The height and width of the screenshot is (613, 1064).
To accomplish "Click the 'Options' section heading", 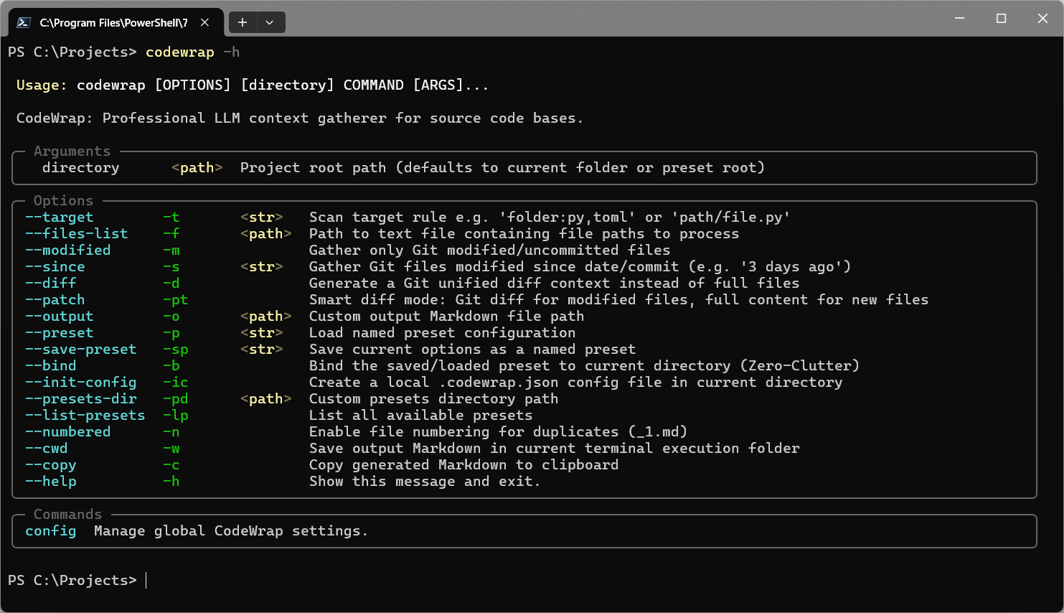I will [x=64, y=201].
